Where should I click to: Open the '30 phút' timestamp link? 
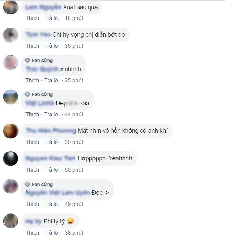(74, 142)
